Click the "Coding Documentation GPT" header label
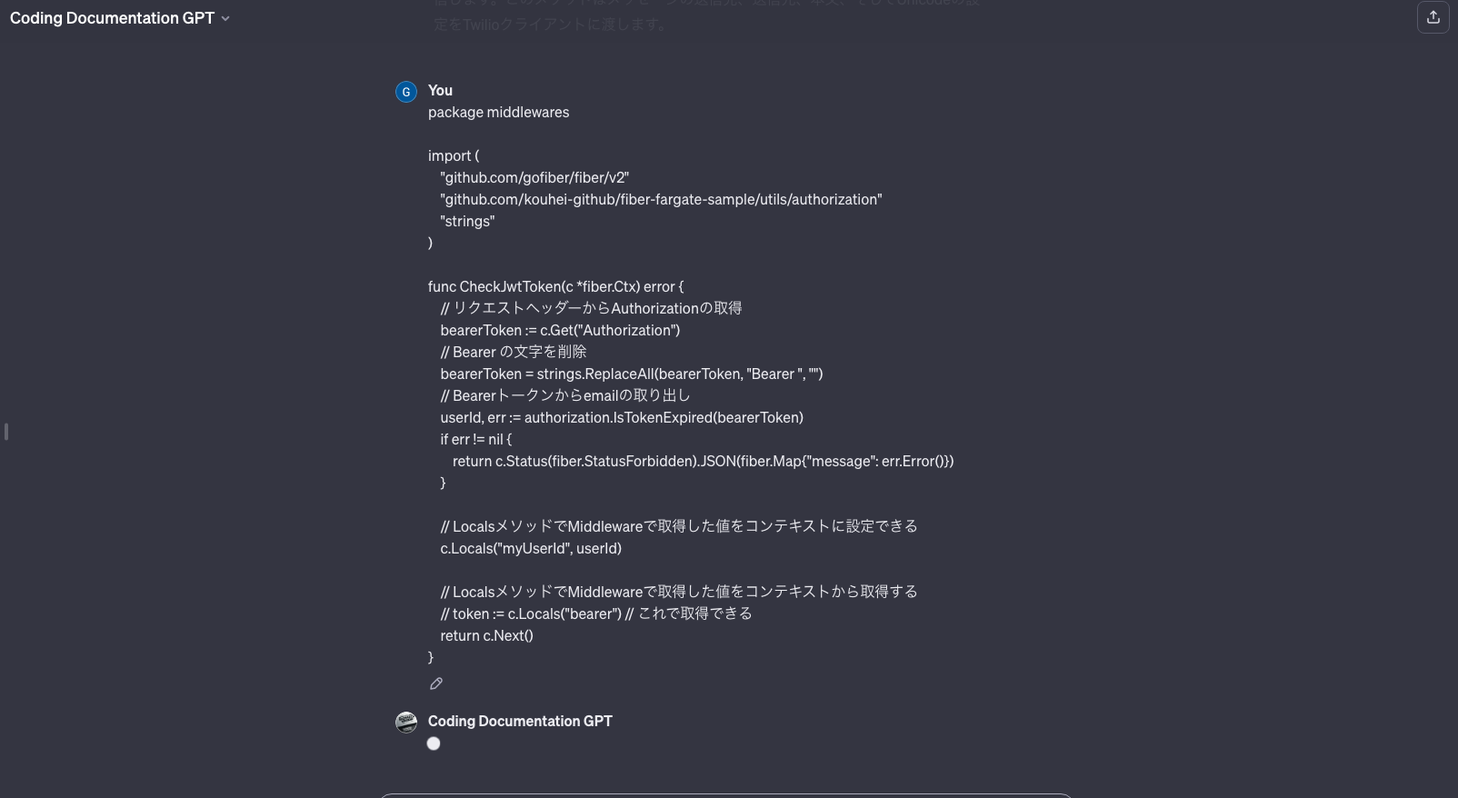The width and height of the screenshot is (1458, 798). coord(112,17)
